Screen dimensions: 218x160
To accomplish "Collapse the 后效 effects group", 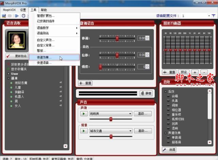I will pyautogui.click(x=166, y=92).
